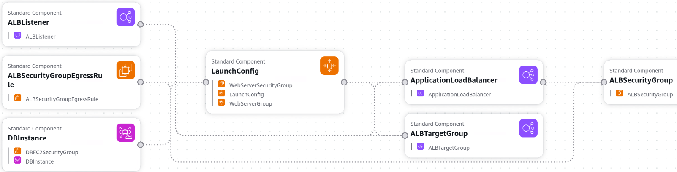Click small purple icon beside ALBTargetGroup resource
The height and width of the screenshot is (172, 677).
(420, 146)
